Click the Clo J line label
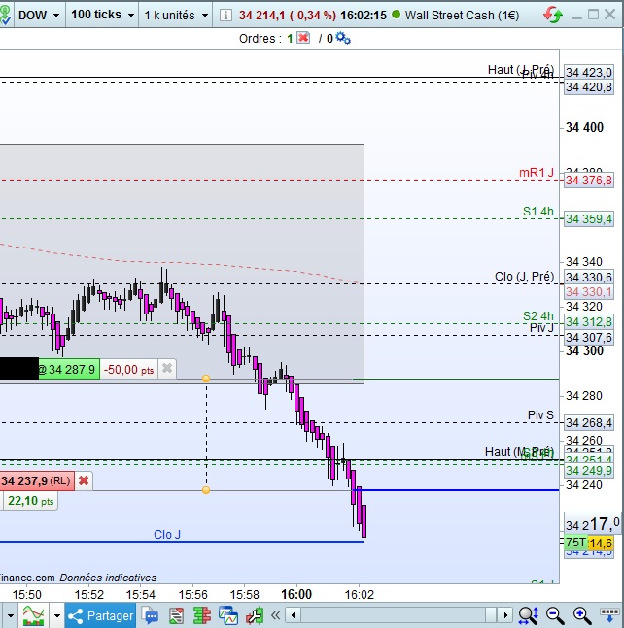This screenshot has width=624, height=628. coord(167,534)
